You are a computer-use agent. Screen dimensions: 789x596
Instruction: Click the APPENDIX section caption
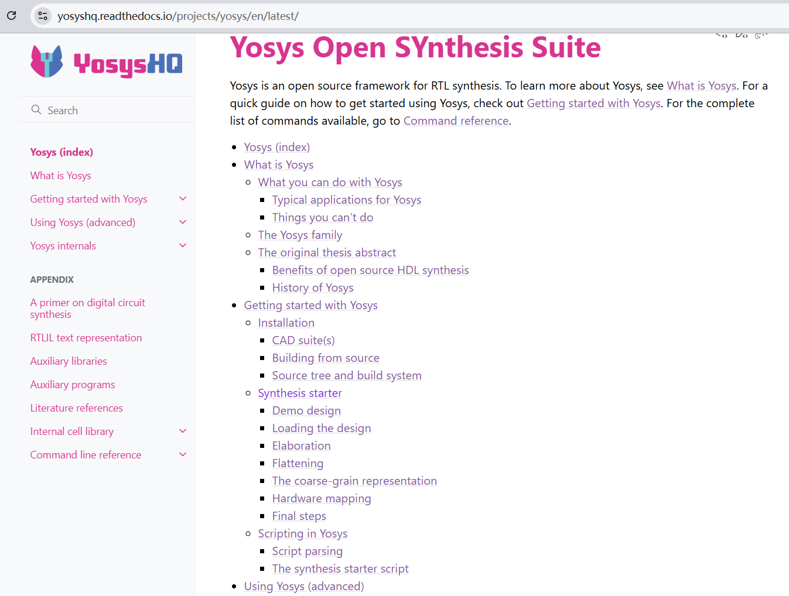point(52,280)
